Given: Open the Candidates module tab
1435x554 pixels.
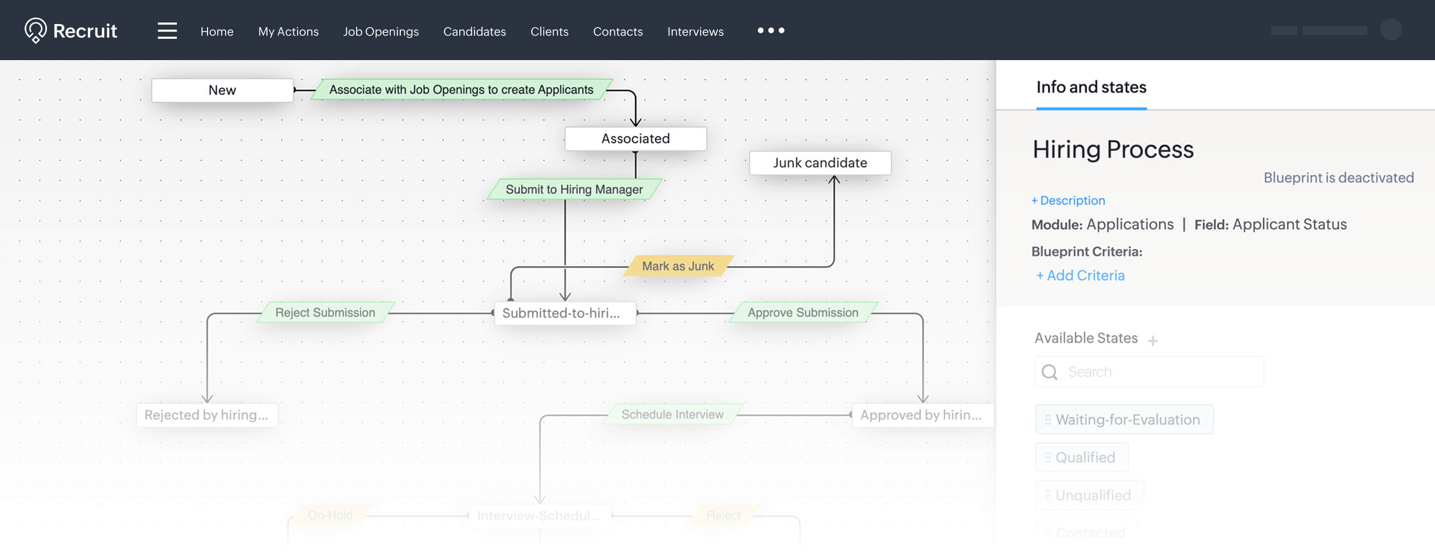Looking at the screenshot, I should point(474,32).
